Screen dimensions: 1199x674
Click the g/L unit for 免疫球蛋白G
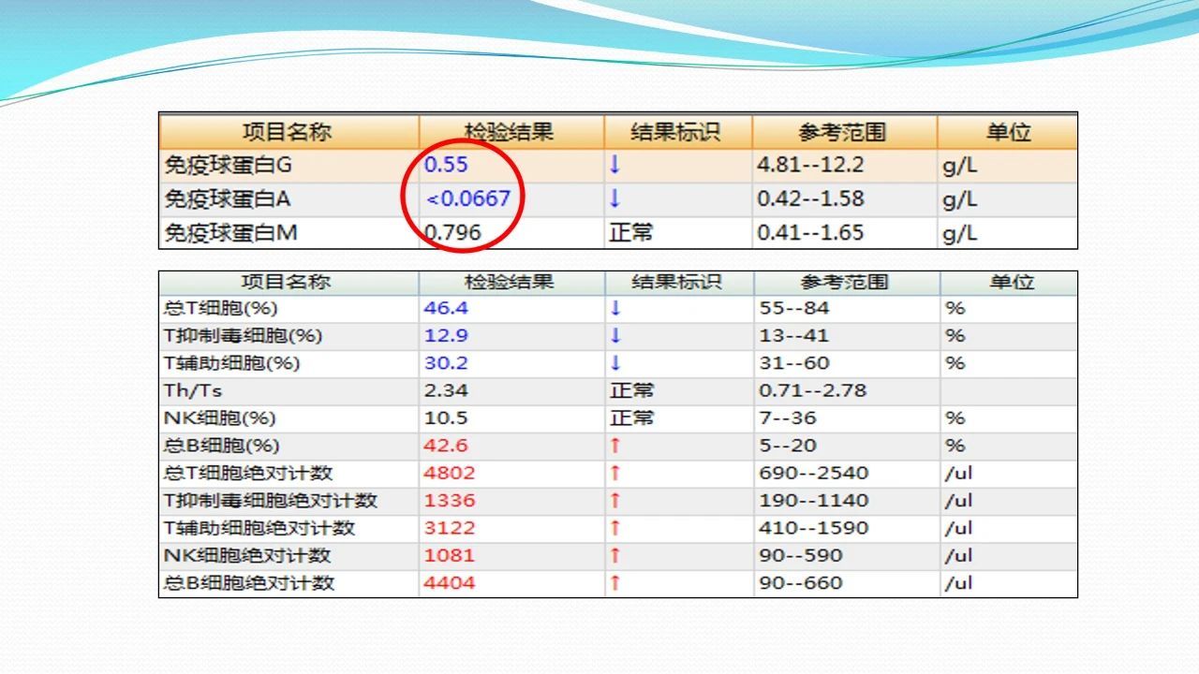point(960,166)
